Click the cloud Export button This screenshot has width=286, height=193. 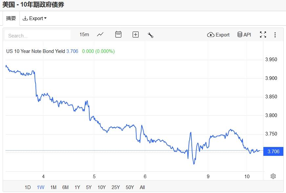tap(218, 35)
